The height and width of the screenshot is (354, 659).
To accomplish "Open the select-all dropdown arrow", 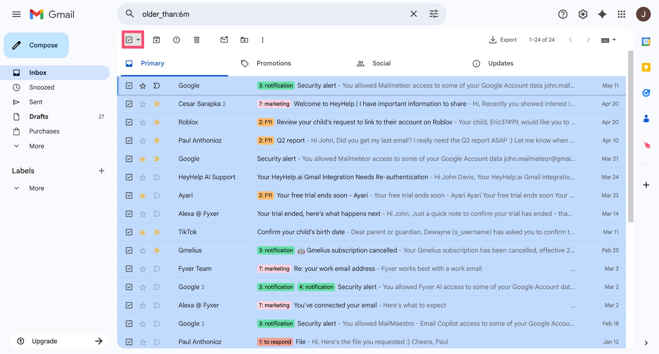I will pos(138,40).
